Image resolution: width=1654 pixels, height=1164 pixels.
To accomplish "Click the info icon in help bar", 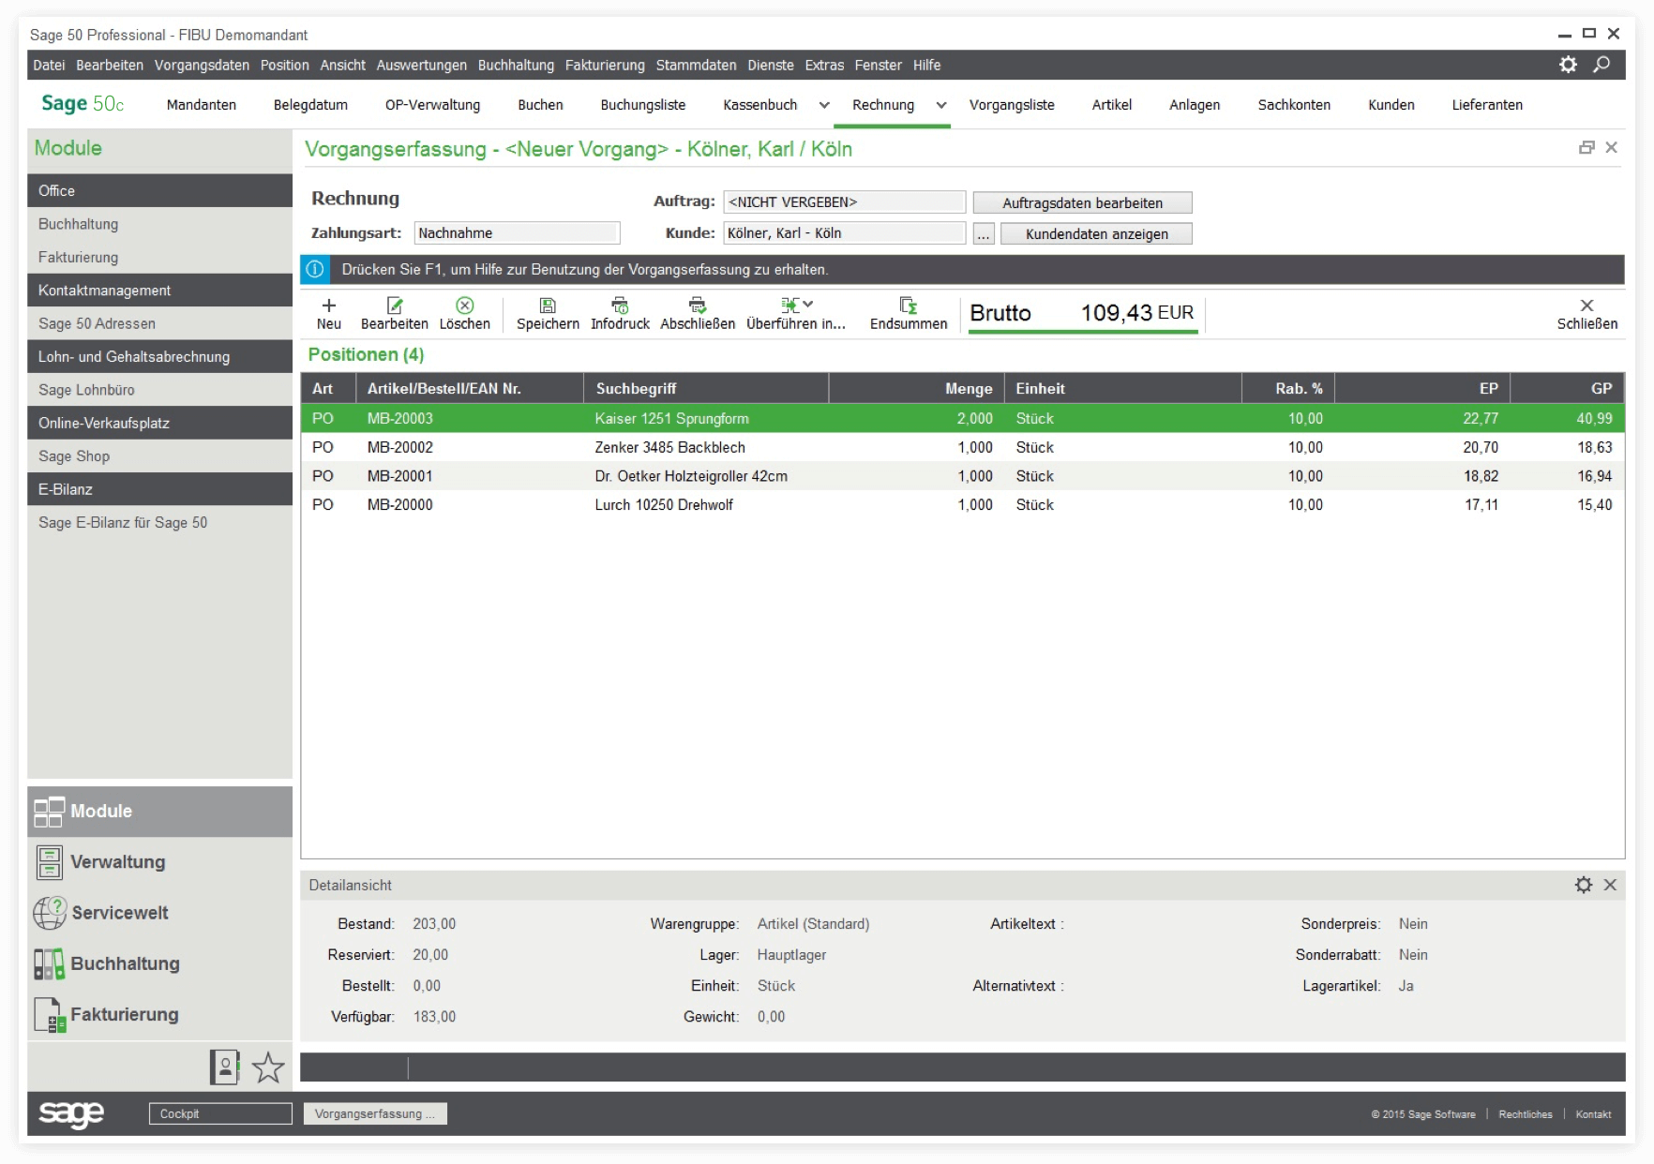I will (x=315, y=270).
